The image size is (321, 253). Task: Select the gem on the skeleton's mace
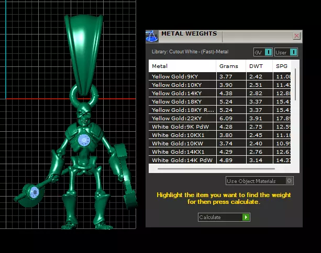pos(34,192)
